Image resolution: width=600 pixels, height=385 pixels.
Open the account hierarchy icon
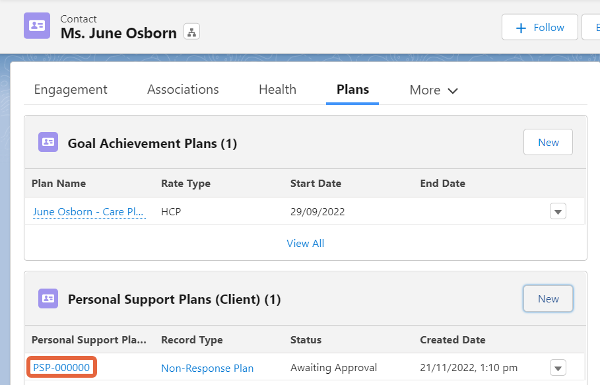click(191, 32)
